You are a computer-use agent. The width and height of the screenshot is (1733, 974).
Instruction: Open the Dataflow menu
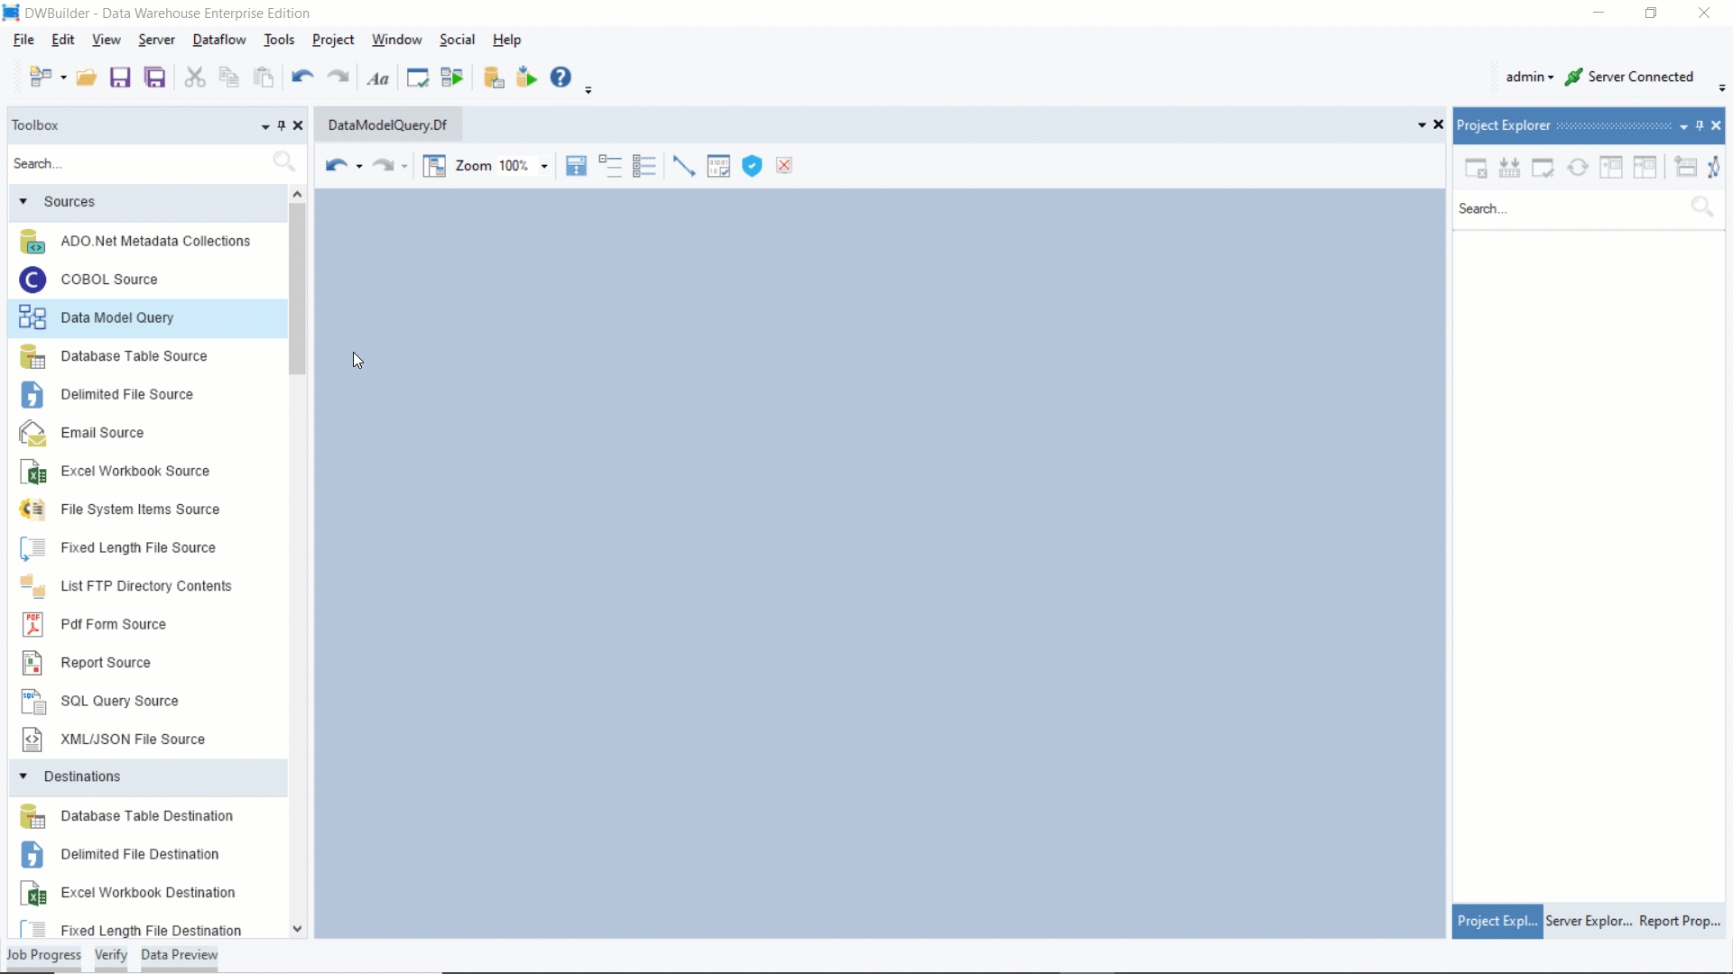(218, 40)
